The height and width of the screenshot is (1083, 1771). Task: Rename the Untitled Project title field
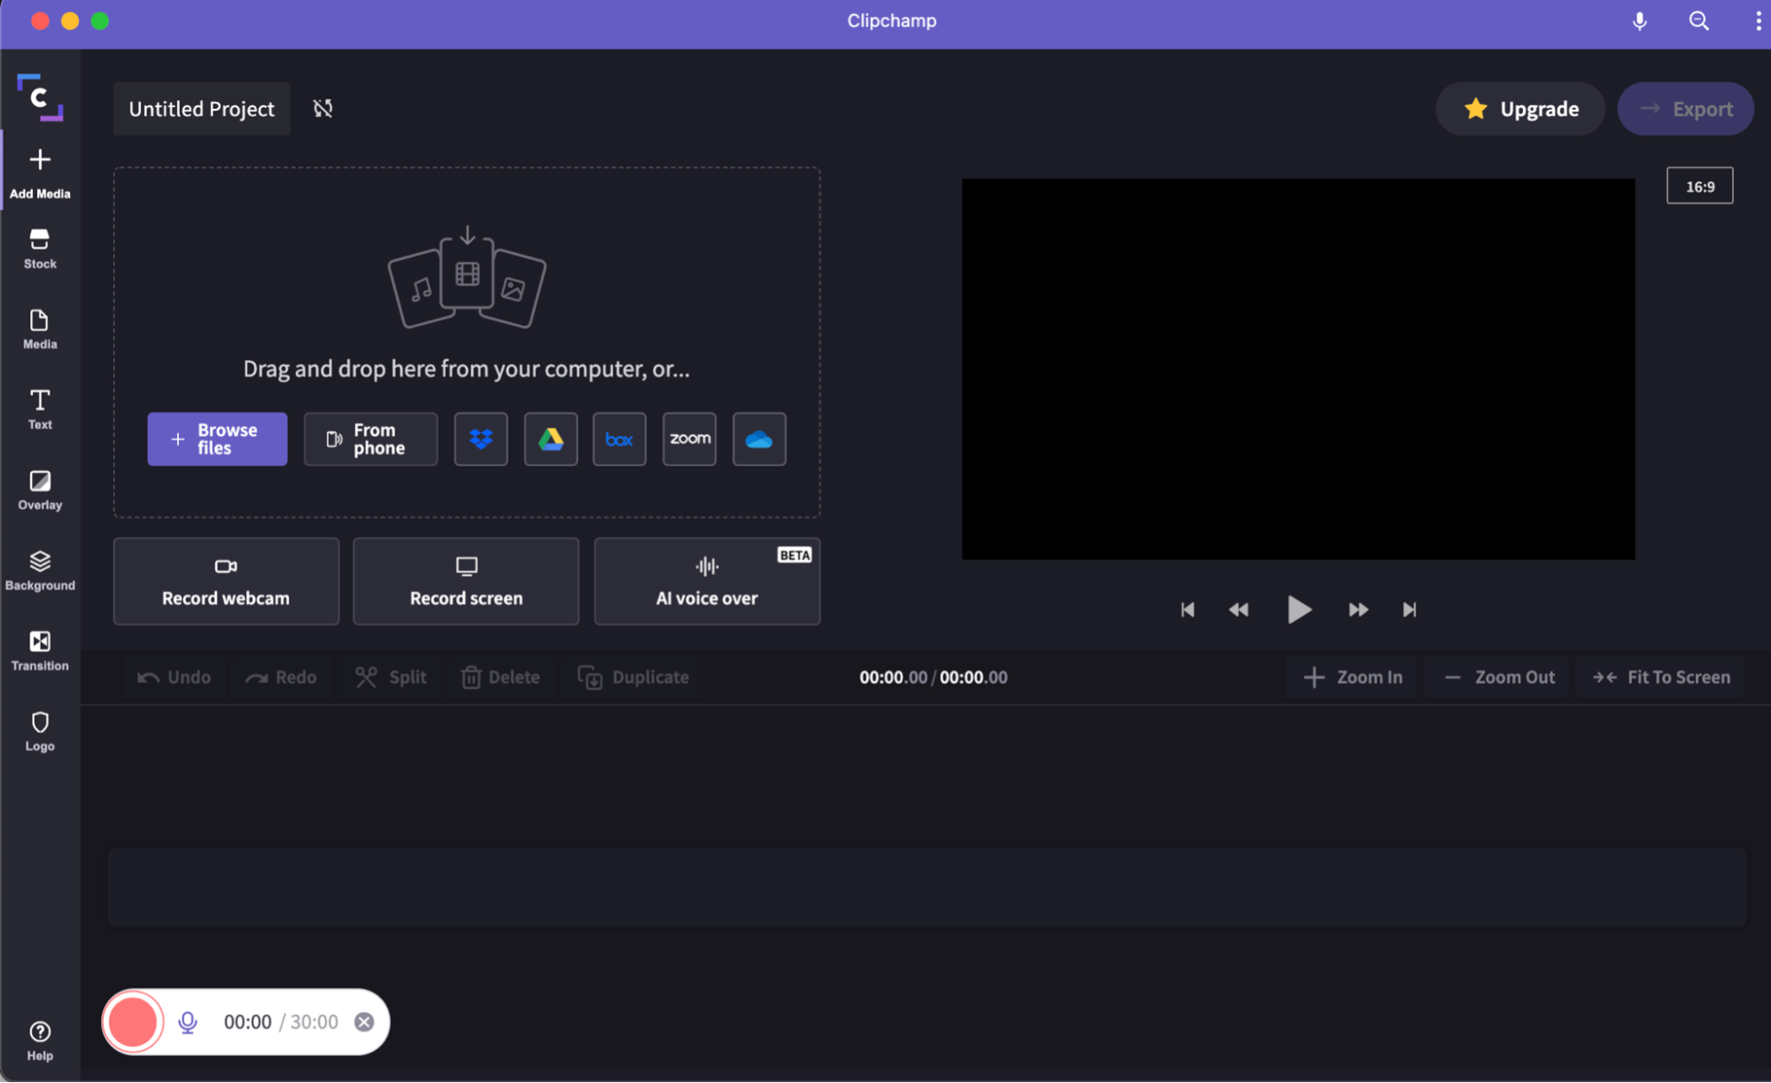coord(202,109)
